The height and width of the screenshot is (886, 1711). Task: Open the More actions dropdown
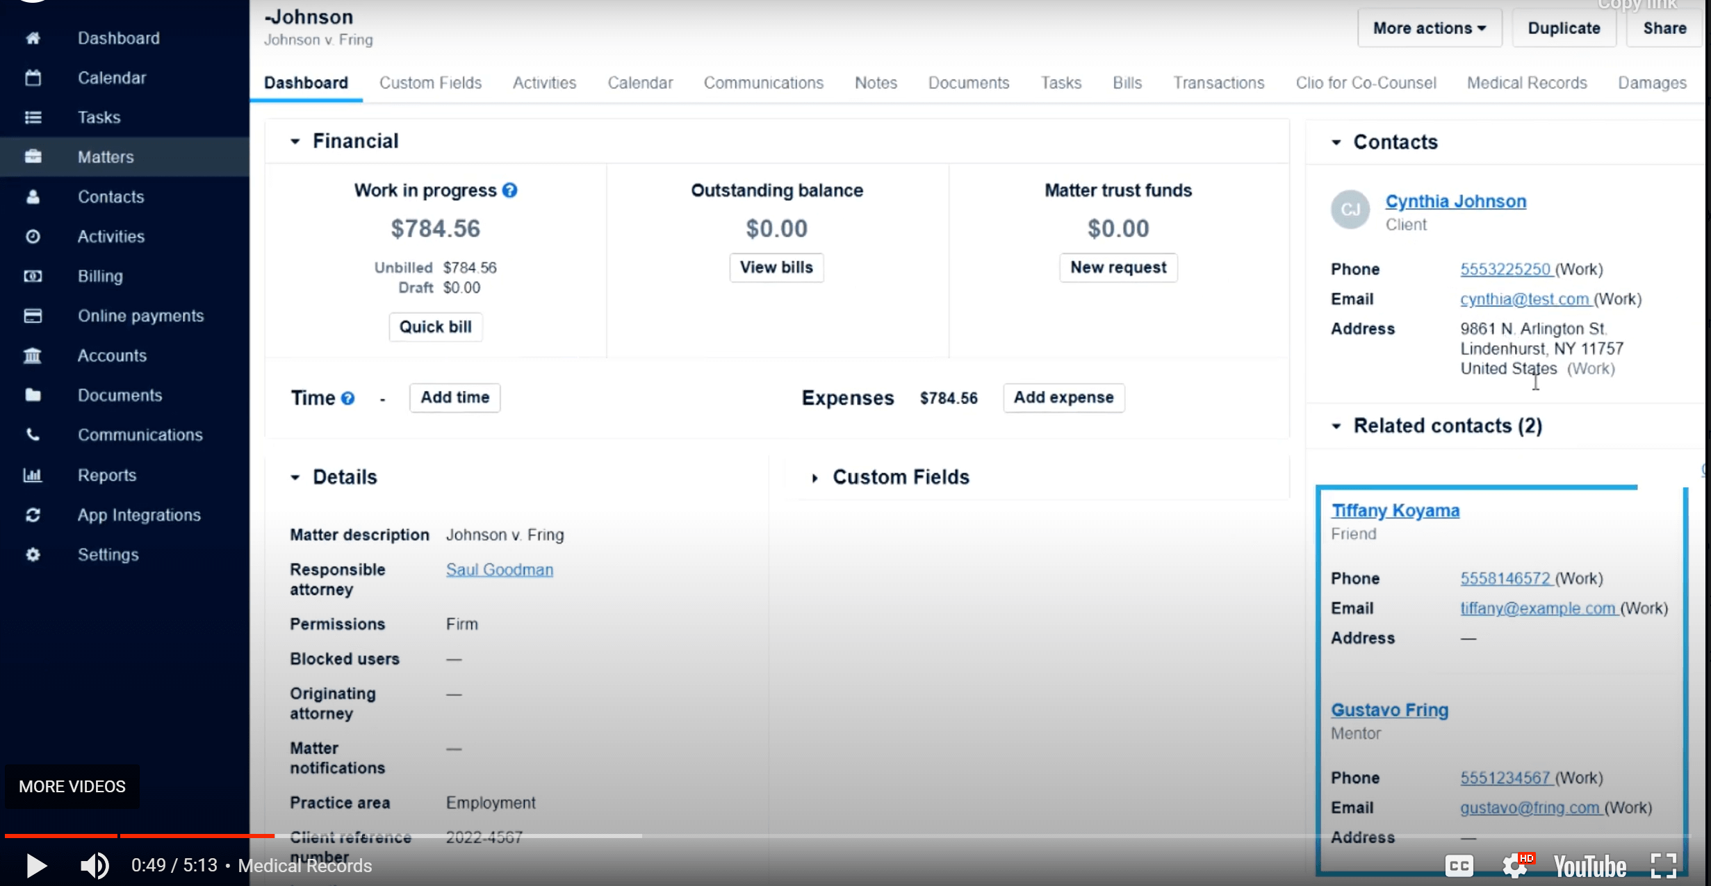(1429, 28)
